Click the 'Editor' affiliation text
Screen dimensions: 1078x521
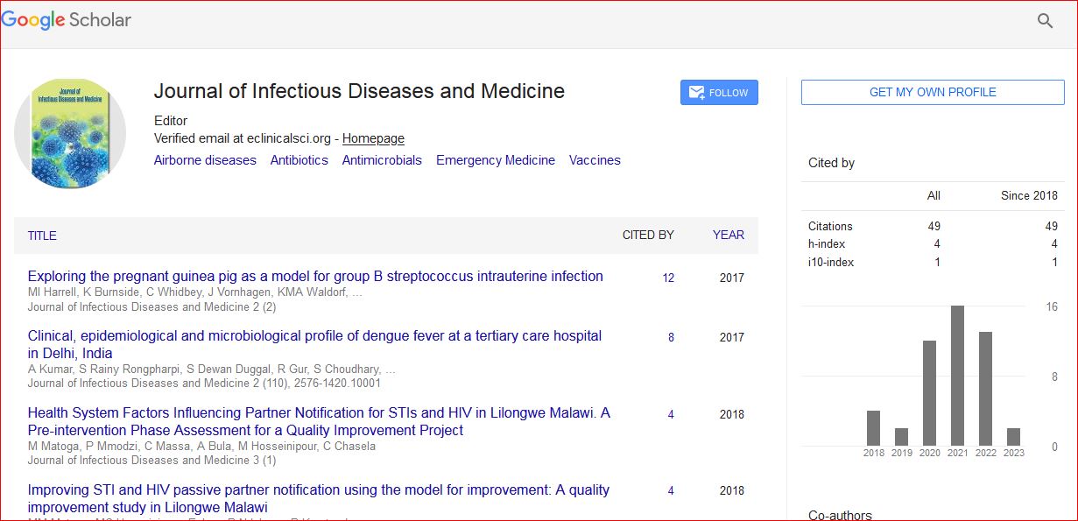pyautogui.click(x=171, y=121)
